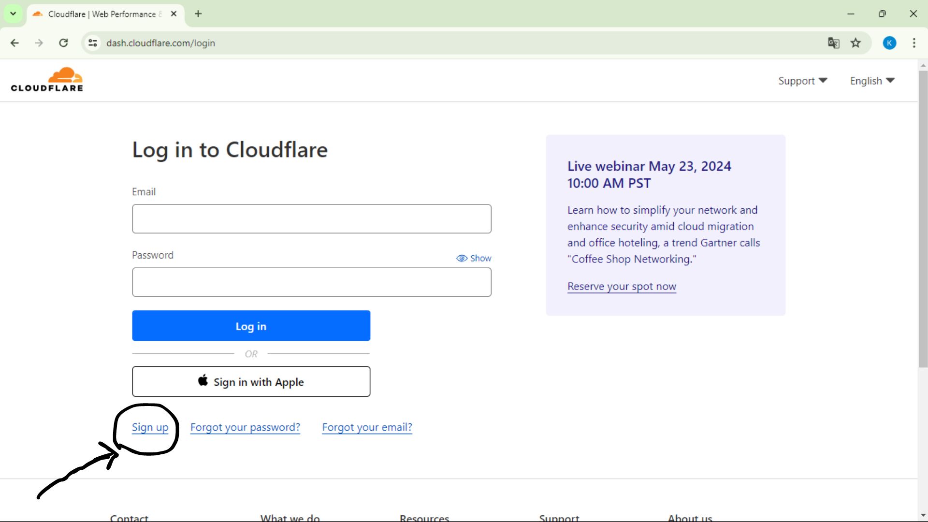
Task: Reload the current page
Action: point(63,43)
